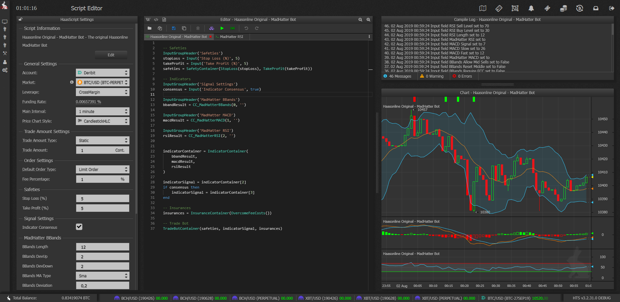Click the Take Profit (%) input field
Screen dimensions: 620x302
(103, 208)
